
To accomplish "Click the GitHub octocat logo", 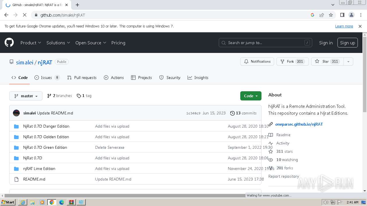I will [x=9, y=43].
